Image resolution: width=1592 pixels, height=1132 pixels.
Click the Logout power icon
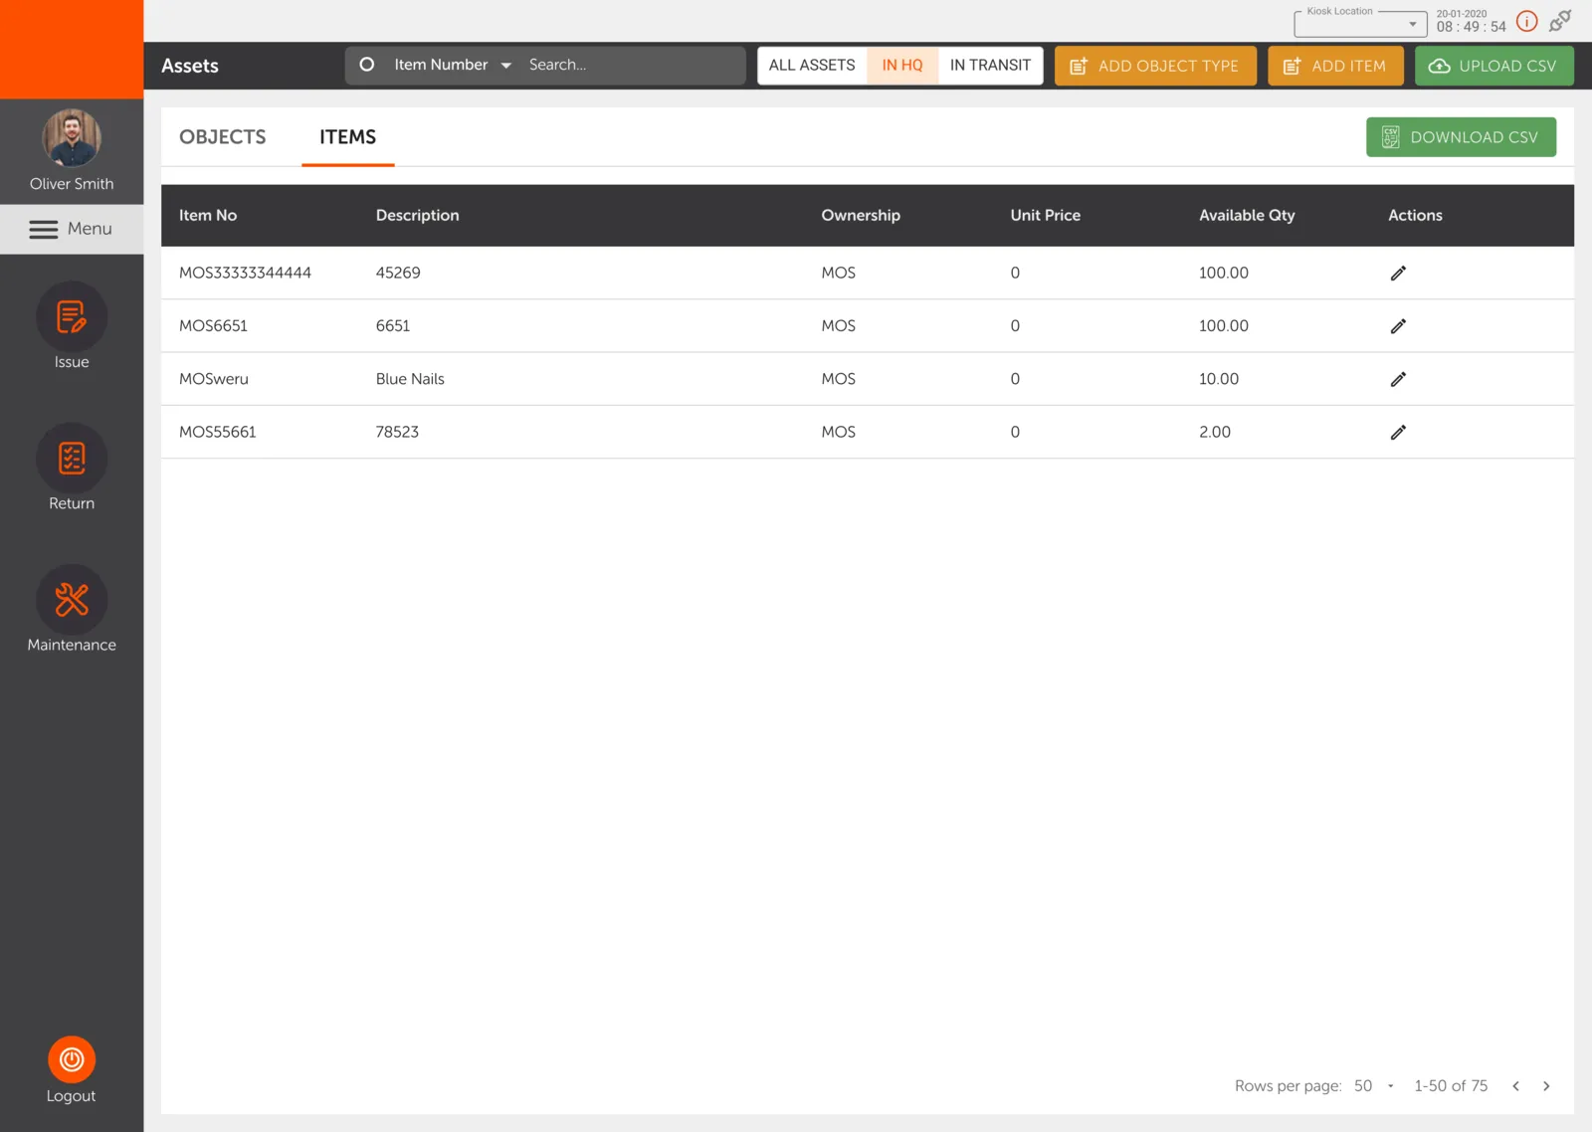(72, 1059)
